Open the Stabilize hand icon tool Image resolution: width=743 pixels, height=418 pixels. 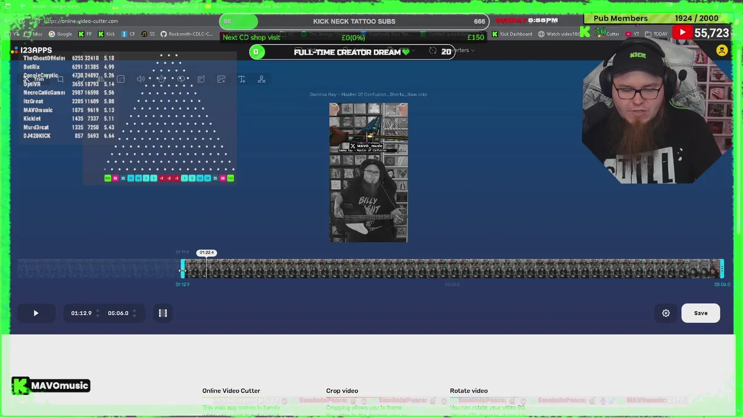(201, 79)
